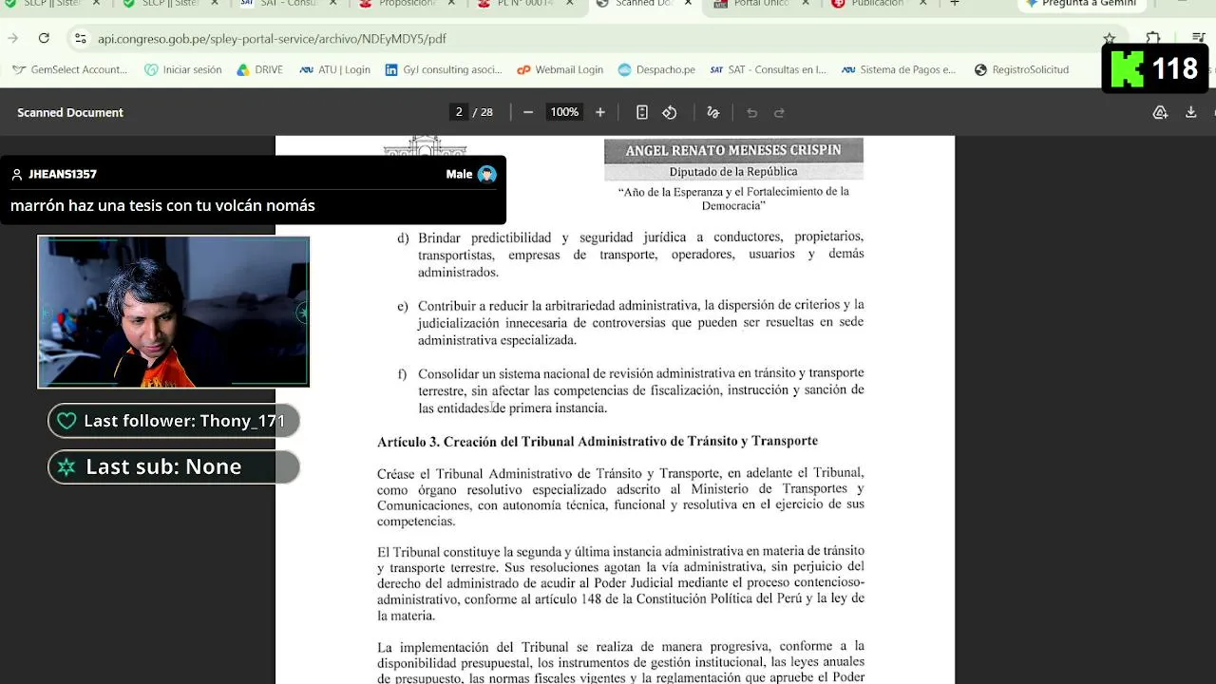The height and width of the screenshot is (684, 1216).
Task: Redo the PDF annotation
Action: tap(779, 112)
